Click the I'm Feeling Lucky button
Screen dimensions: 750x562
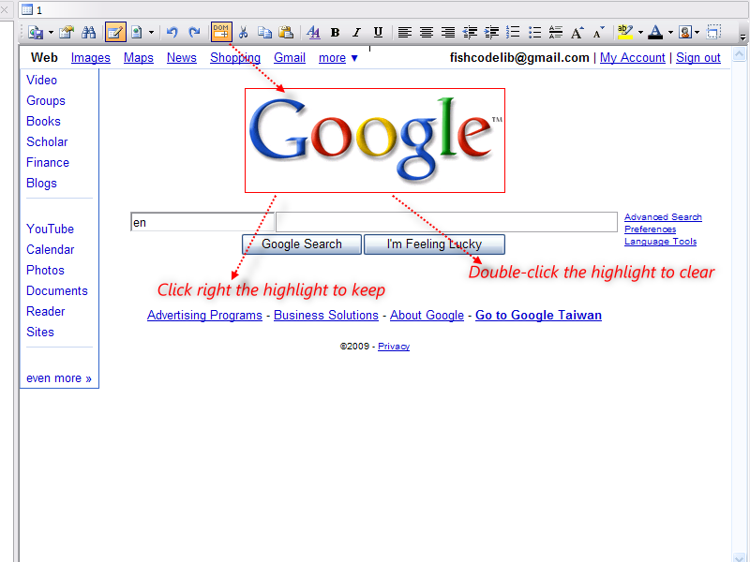434,244
